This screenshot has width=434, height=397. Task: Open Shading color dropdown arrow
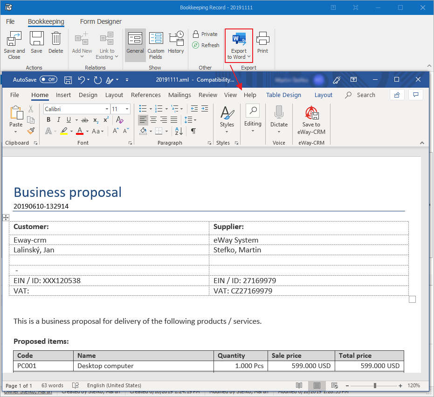click(x=151, y=131)
